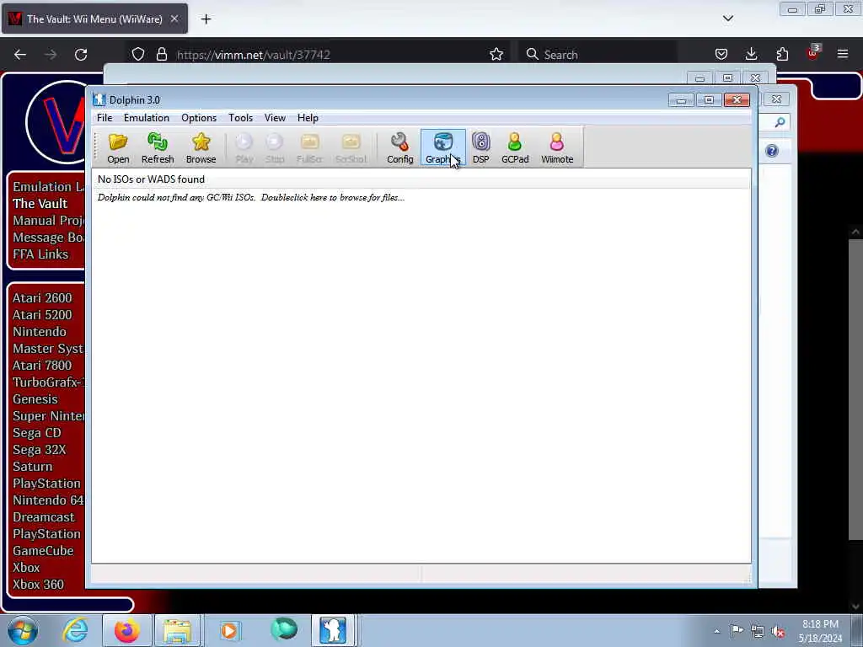This screenshot has width=863, height=647.
Task: Click the search magnifier in the back window
Action: click(780, 122)
